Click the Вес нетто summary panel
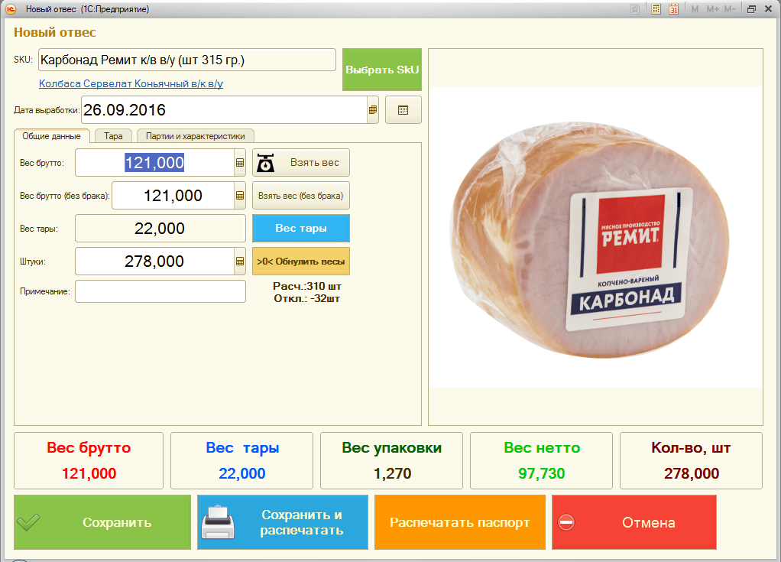This screenshot has height=562, width=781. click(541, 461)
